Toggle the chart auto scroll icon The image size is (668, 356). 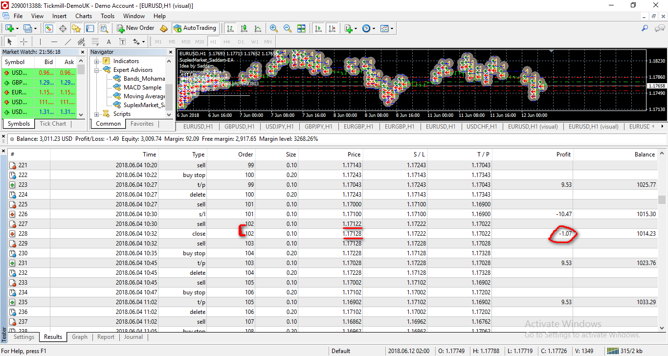point(318,28)
